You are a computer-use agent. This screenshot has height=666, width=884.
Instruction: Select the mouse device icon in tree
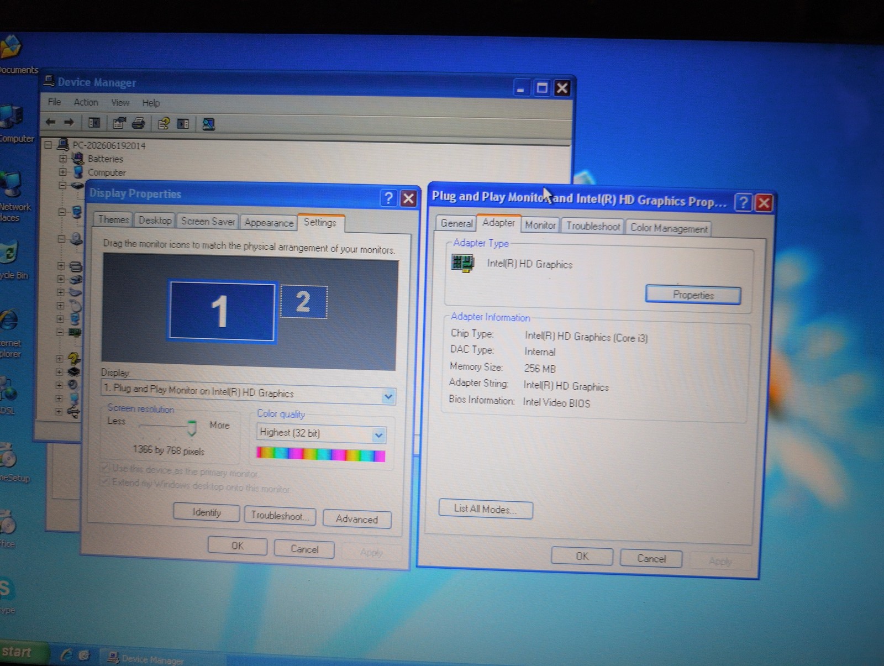[76, 305]
